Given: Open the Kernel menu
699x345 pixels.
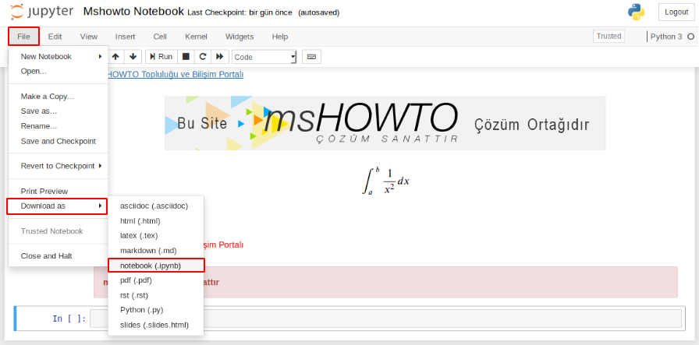Looking at the screenshot, I should [x=196, y=37].
